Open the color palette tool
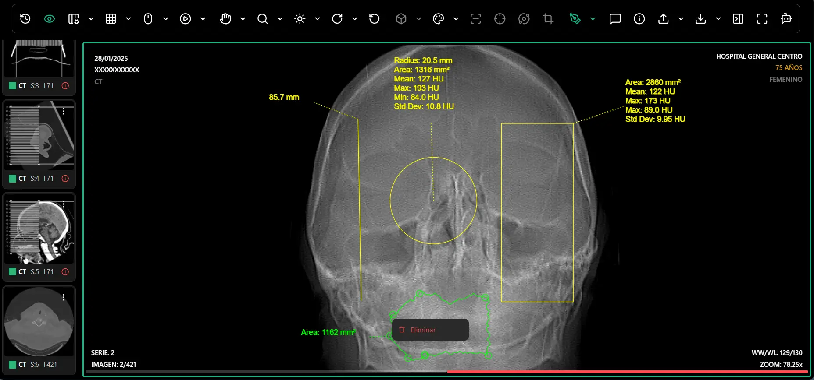814x380 pixels. point(438,19)
